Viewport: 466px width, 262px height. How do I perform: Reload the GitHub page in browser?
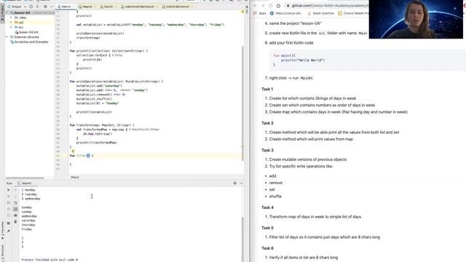click(x=270, y=6)
